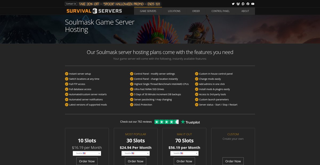Screen dimensions: 320x165
Task: Click the "$24.94 Per Month" price
Action: point(135,147)
